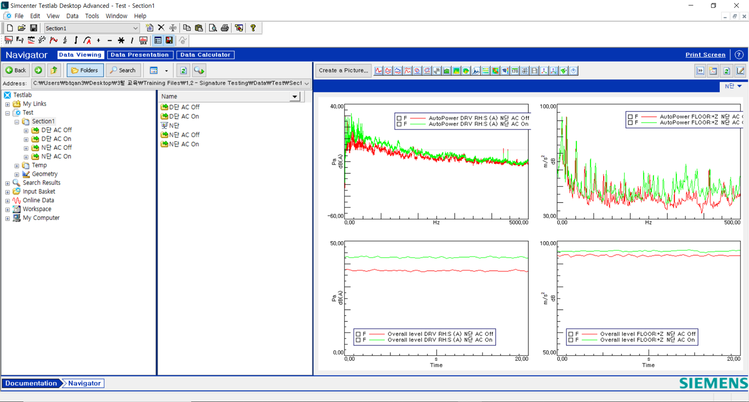
Task: Click Create a Picture button
Action: pyautogui.click(x=343, y=70)
